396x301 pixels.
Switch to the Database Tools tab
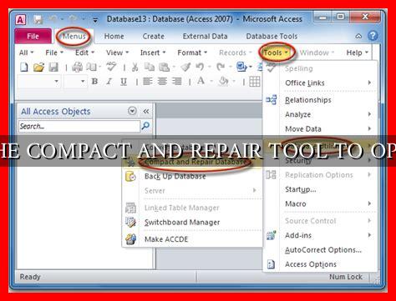pyautogui.click(x=272, y=36)
